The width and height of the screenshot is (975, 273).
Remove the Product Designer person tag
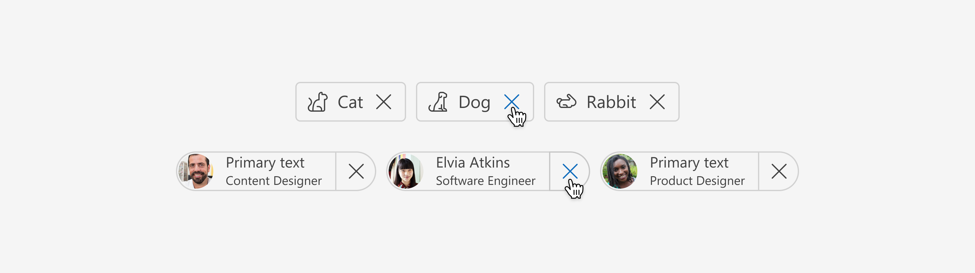779,172
